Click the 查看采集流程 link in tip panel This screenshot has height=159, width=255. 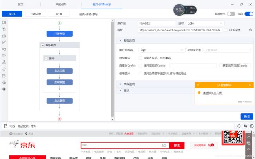(x=244, y=102)
